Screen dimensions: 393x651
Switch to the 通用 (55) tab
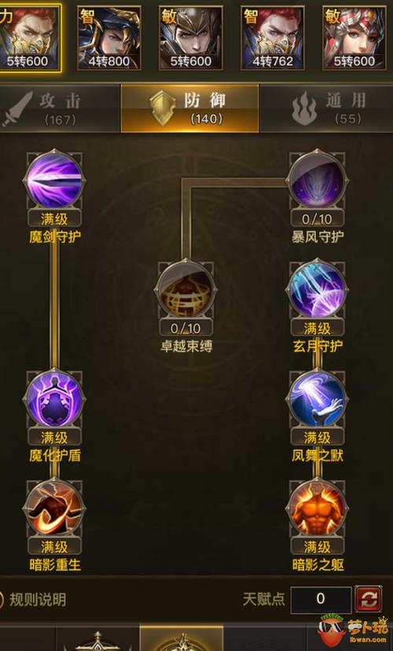coord(327,109)
